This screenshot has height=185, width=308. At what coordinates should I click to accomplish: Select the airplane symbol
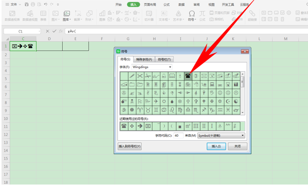click(156, 101)
